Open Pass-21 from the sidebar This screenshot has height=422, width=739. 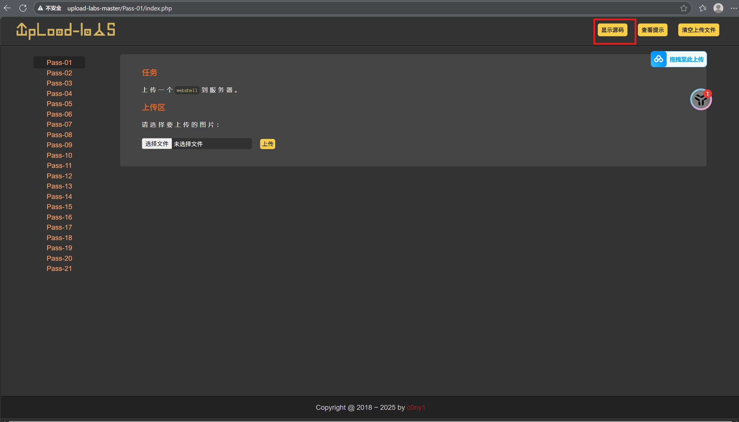[59, 268]
